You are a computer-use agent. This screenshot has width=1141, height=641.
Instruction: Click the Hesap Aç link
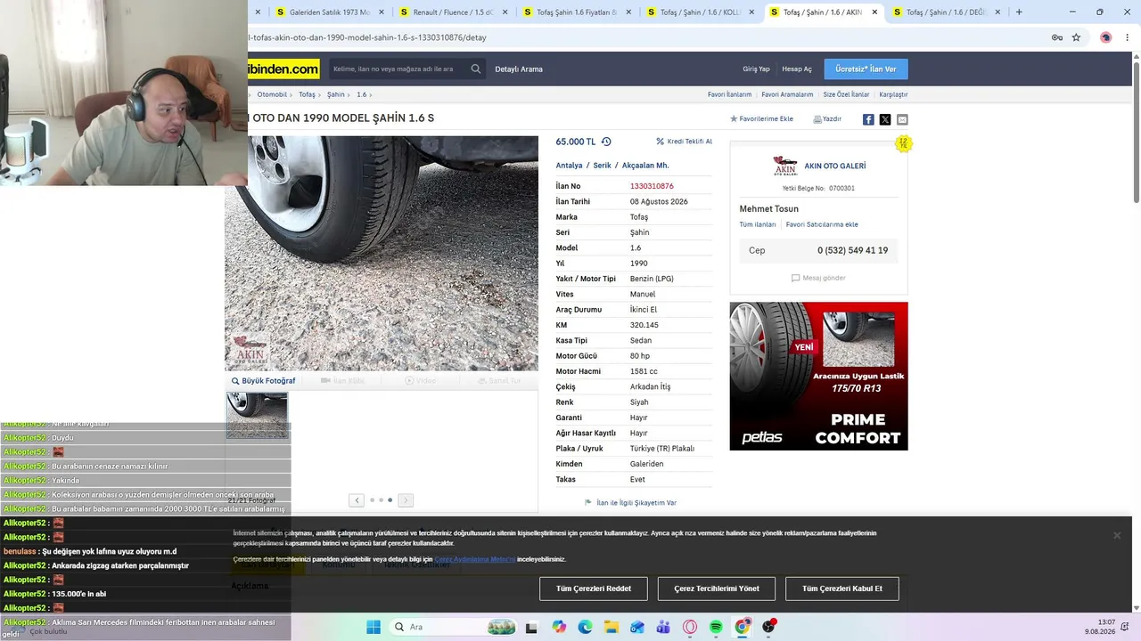(797, 69)
